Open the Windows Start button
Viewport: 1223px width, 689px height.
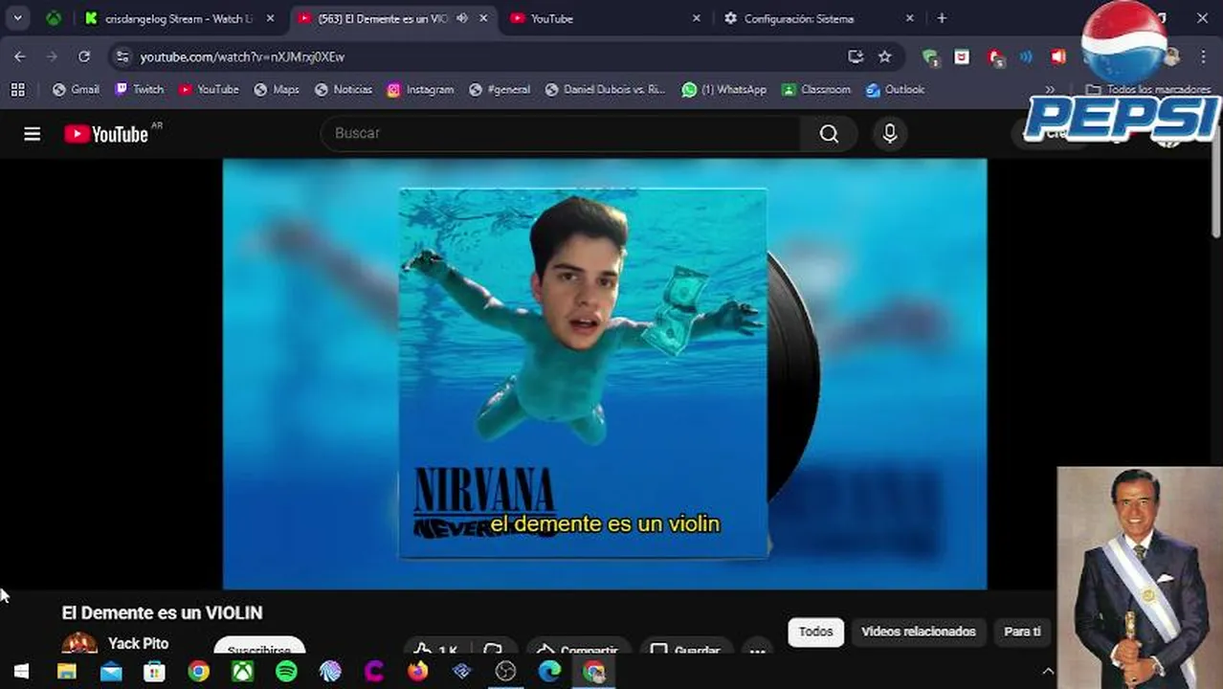click(21, 672)
